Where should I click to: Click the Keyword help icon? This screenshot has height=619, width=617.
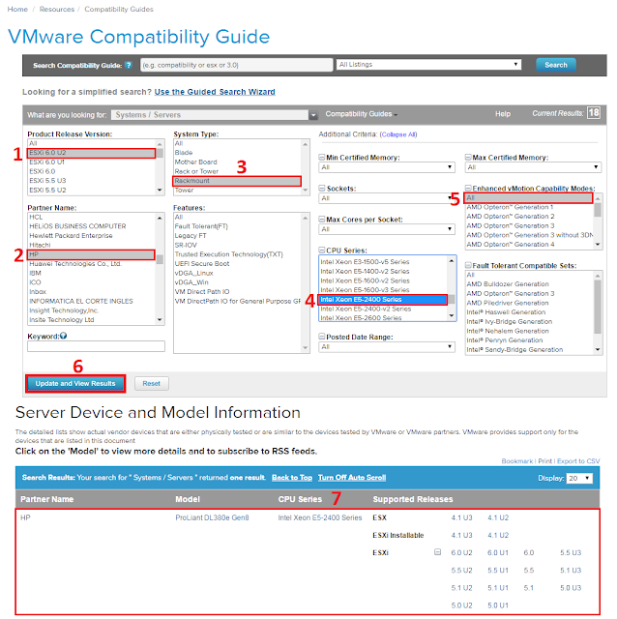tap(63, 336)
